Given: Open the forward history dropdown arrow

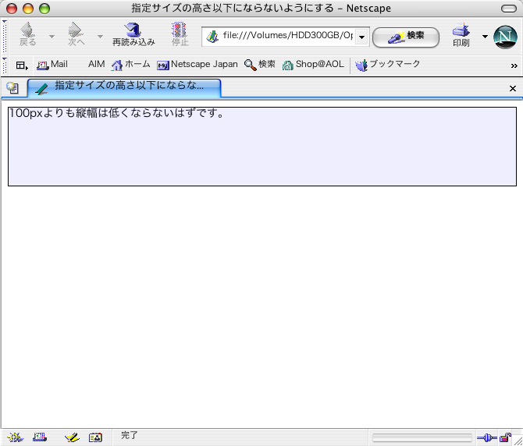Looking at the screenshot, I should pos(100,36).
